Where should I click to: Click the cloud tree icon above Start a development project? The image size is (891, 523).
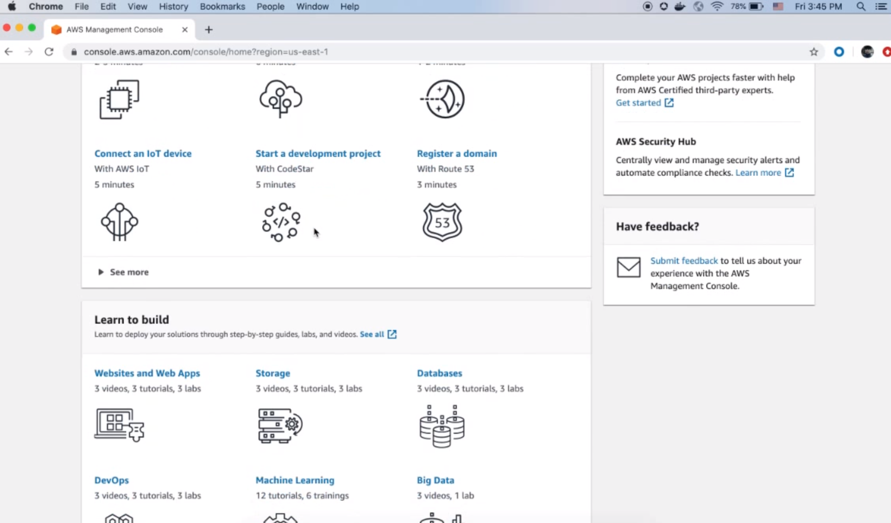coord(281,99)
